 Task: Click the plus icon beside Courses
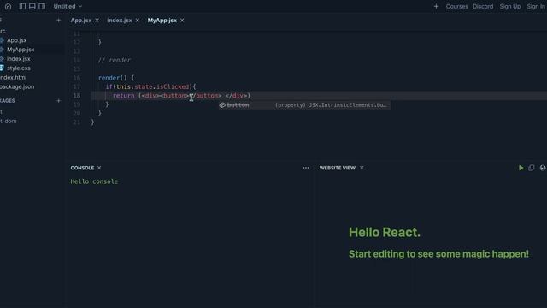pyautogui.click(x=436, y=6)
